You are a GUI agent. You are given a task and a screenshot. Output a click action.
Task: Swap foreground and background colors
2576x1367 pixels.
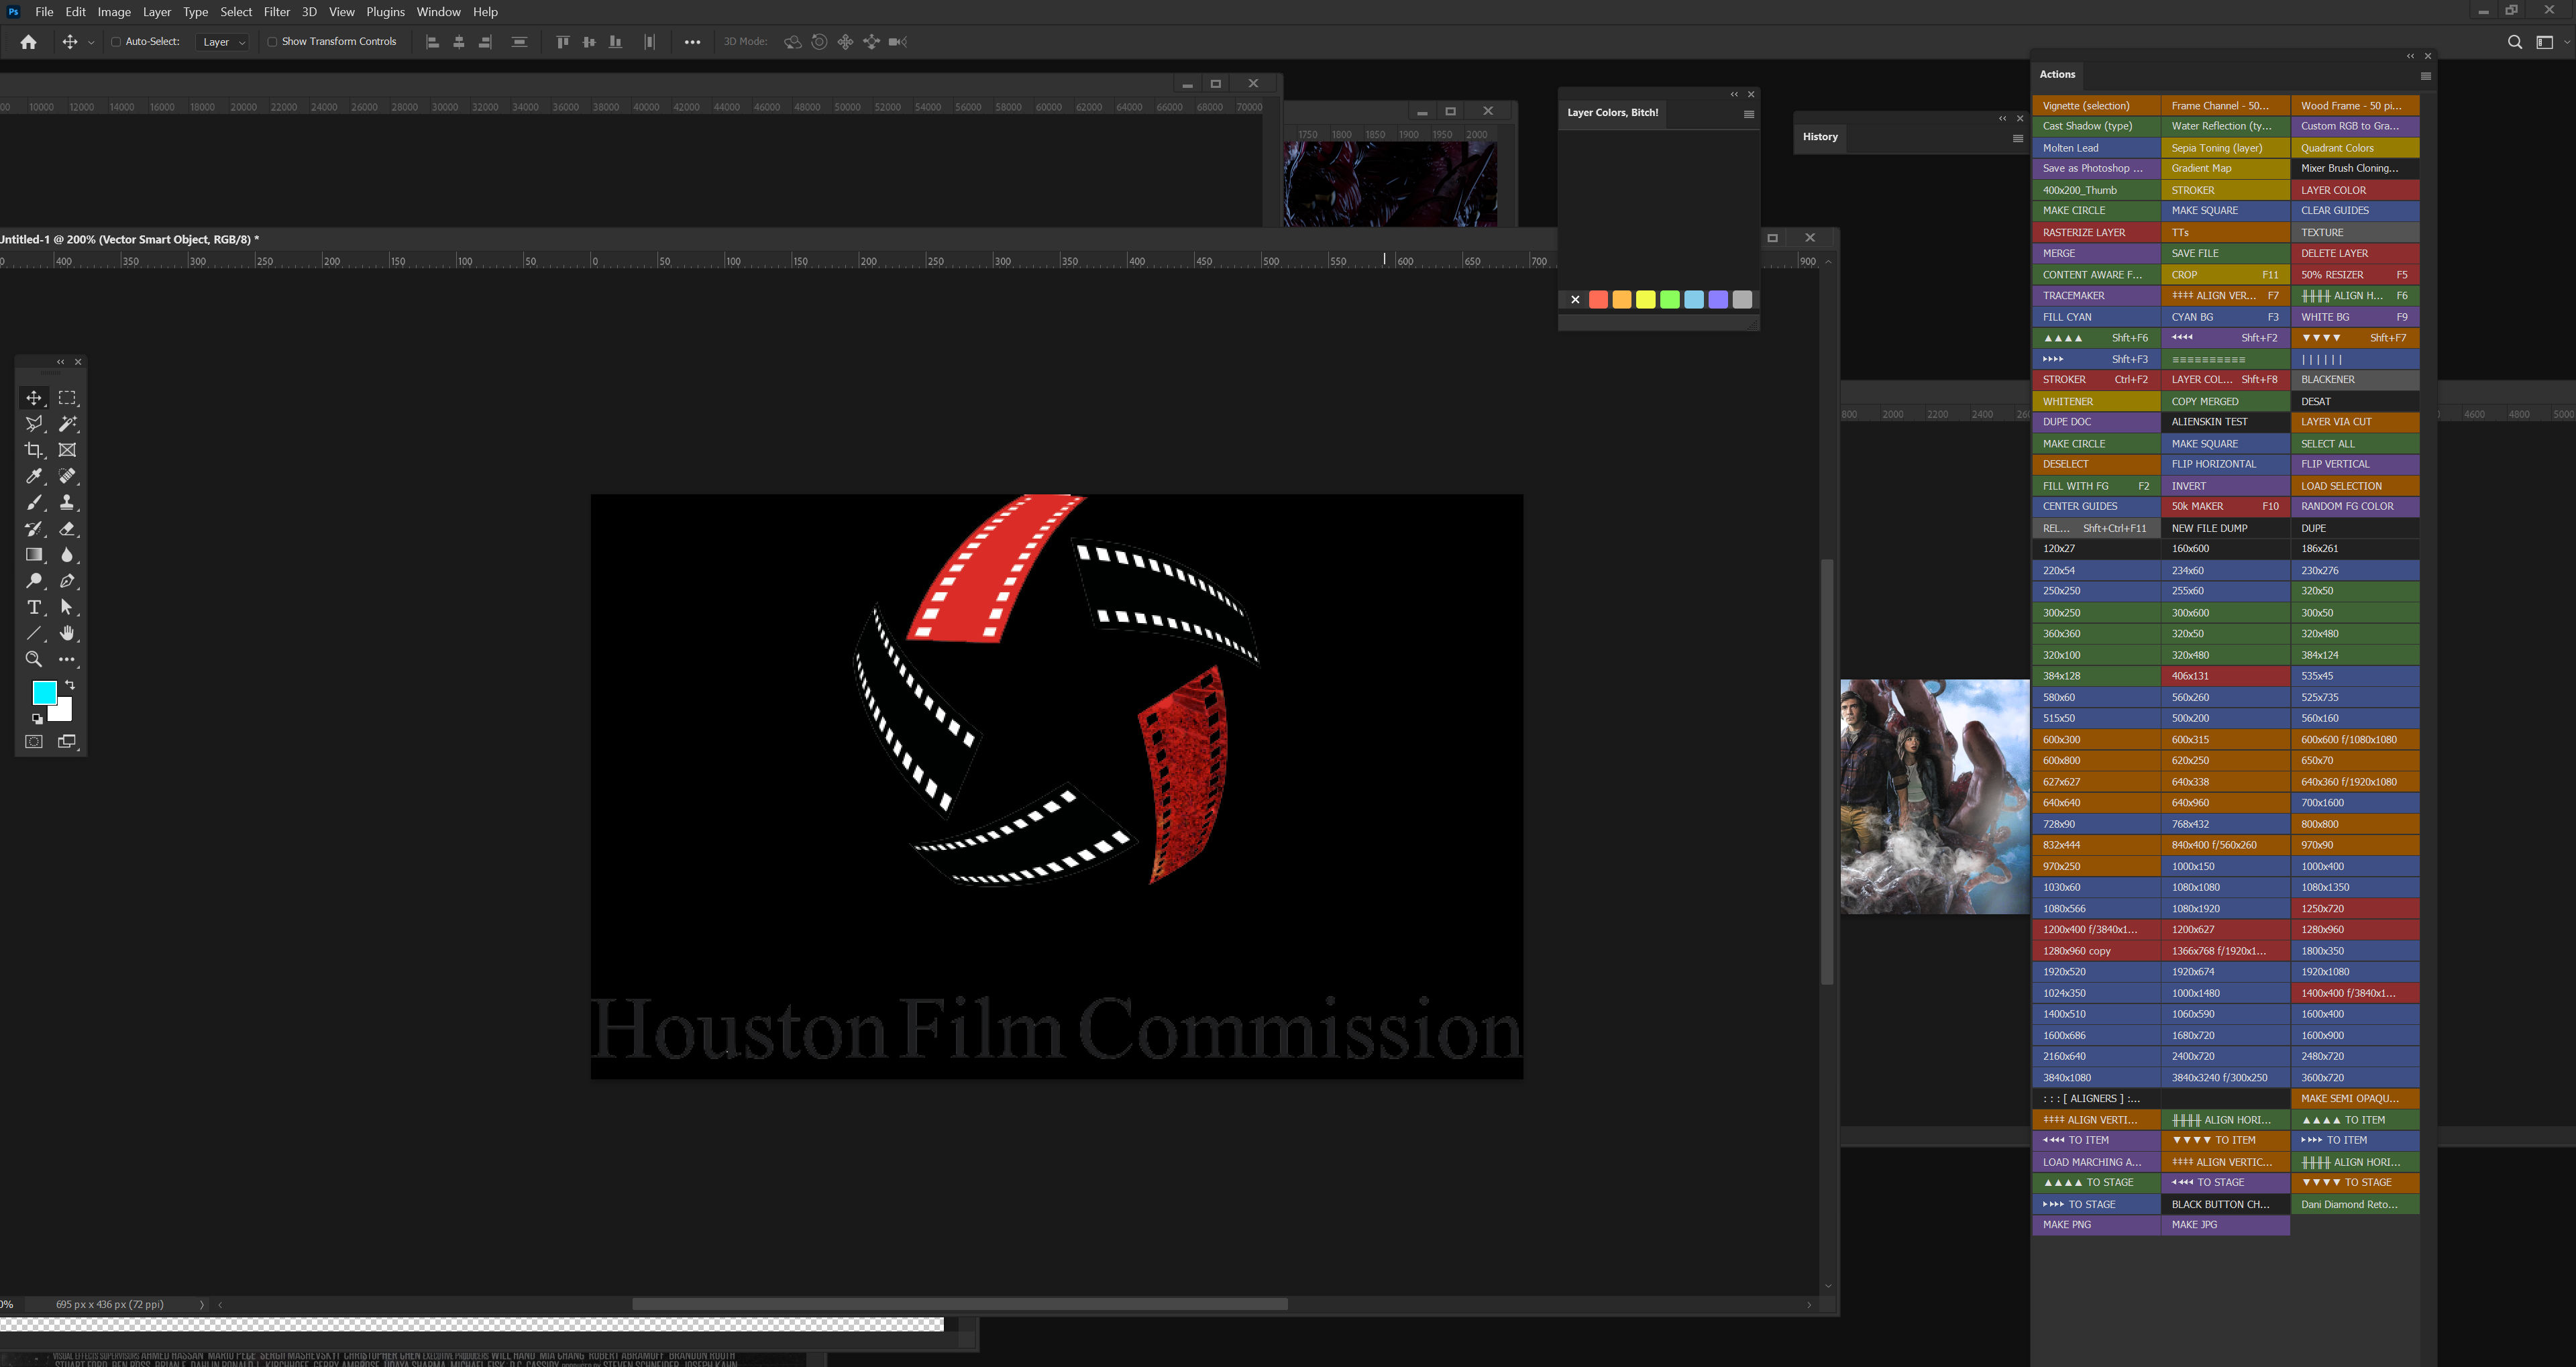click(x=70, y=685)
